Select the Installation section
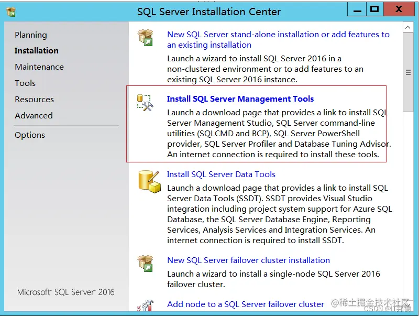 click(36, 50)
